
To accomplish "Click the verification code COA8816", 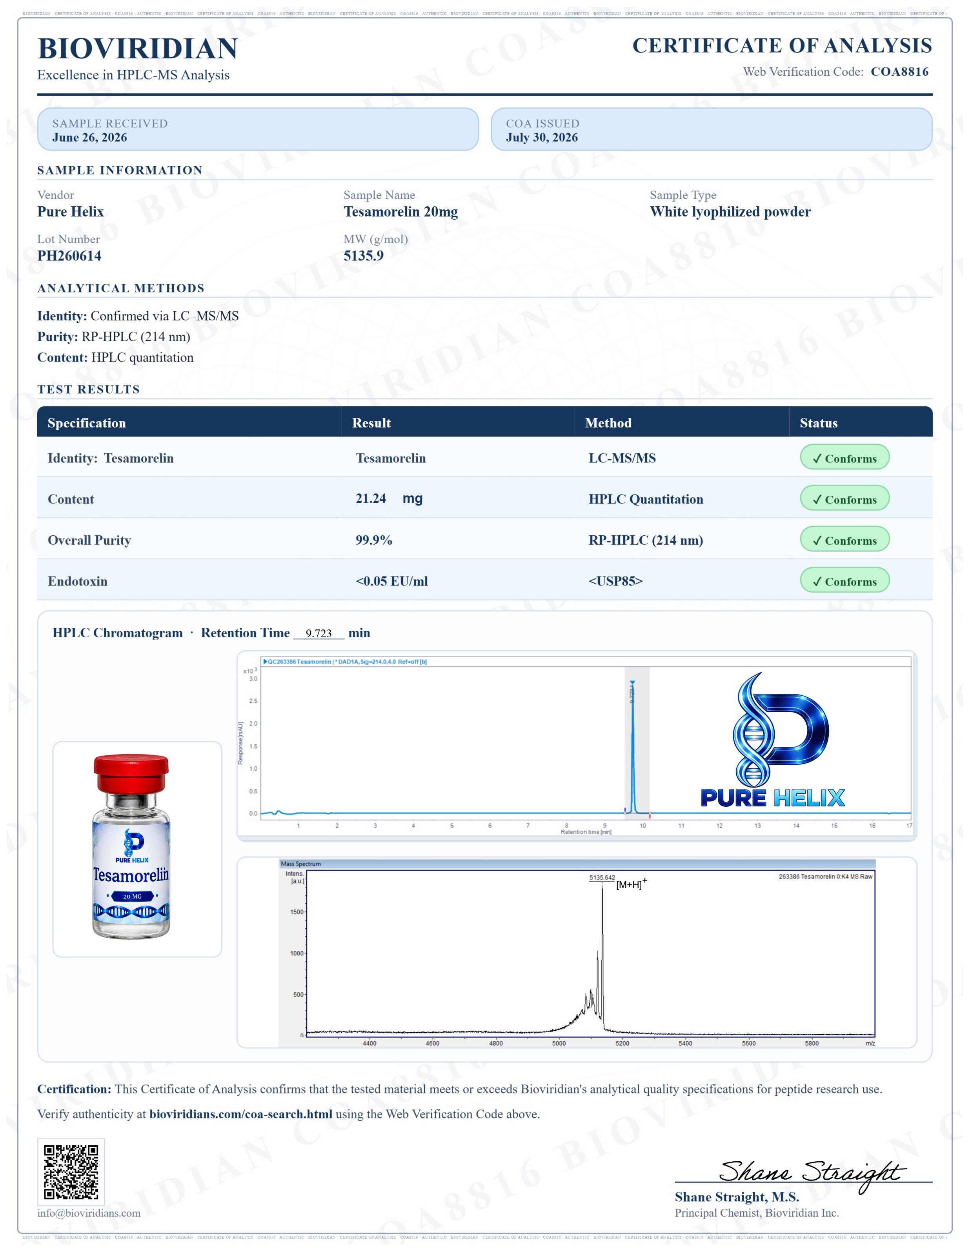I will pyautogui.click(x=900, y=72).
